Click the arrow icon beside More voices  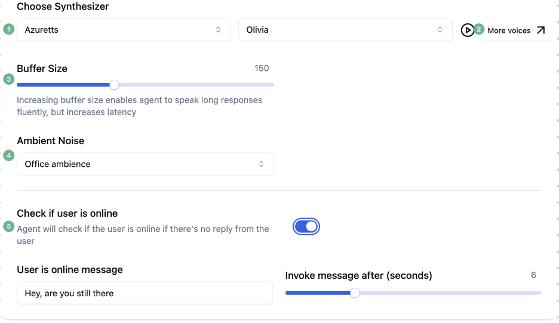click(x=541, y=30)
